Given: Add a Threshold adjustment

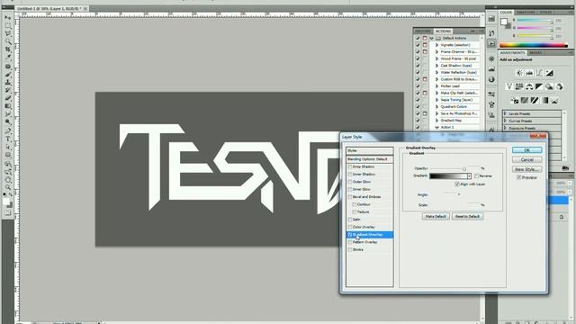Looking at the screenshot, I should 535,100.
